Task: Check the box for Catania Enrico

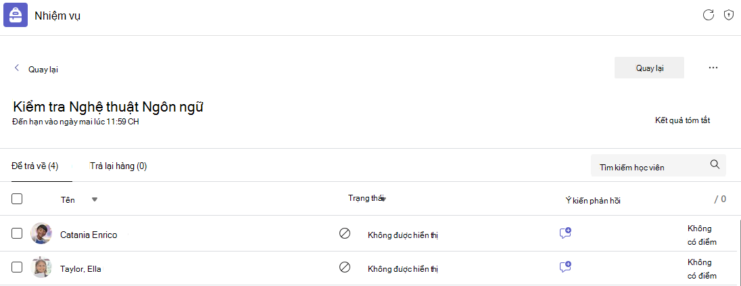Action: (17, 233)
